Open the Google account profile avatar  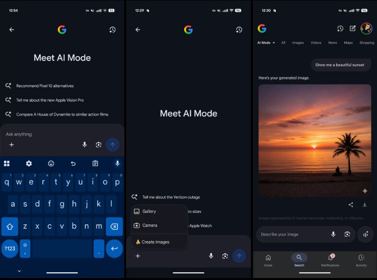coord(366,29)
